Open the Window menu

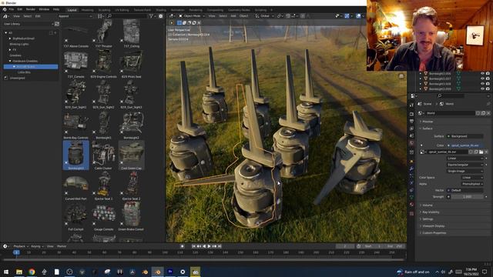click(x=44, y=9)
